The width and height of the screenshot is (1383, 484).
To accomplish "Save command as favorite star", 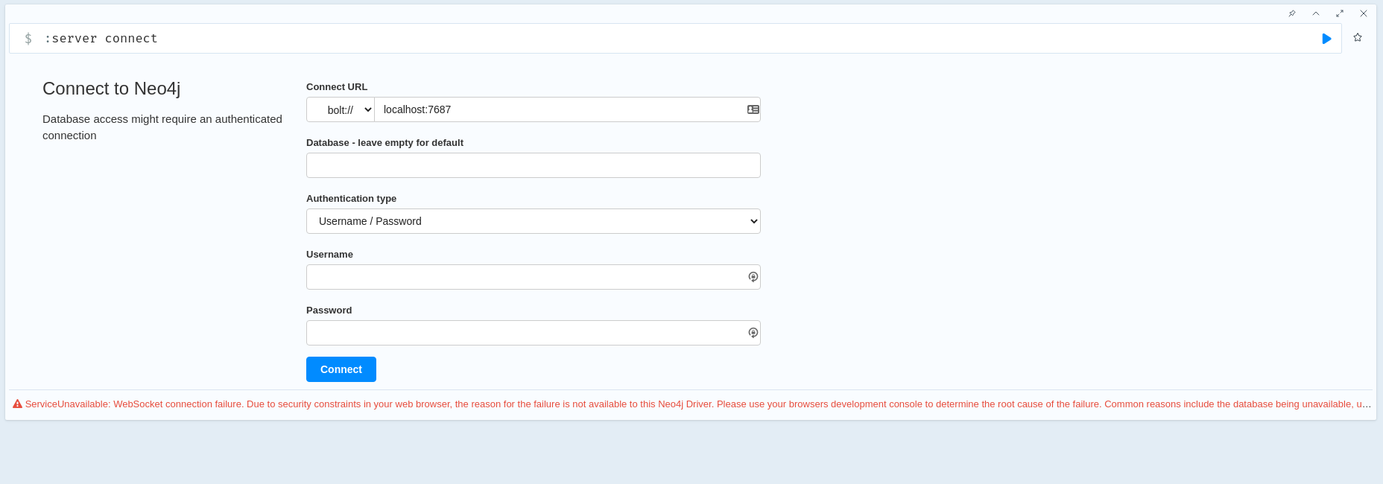I will (x=1358, y=38).
